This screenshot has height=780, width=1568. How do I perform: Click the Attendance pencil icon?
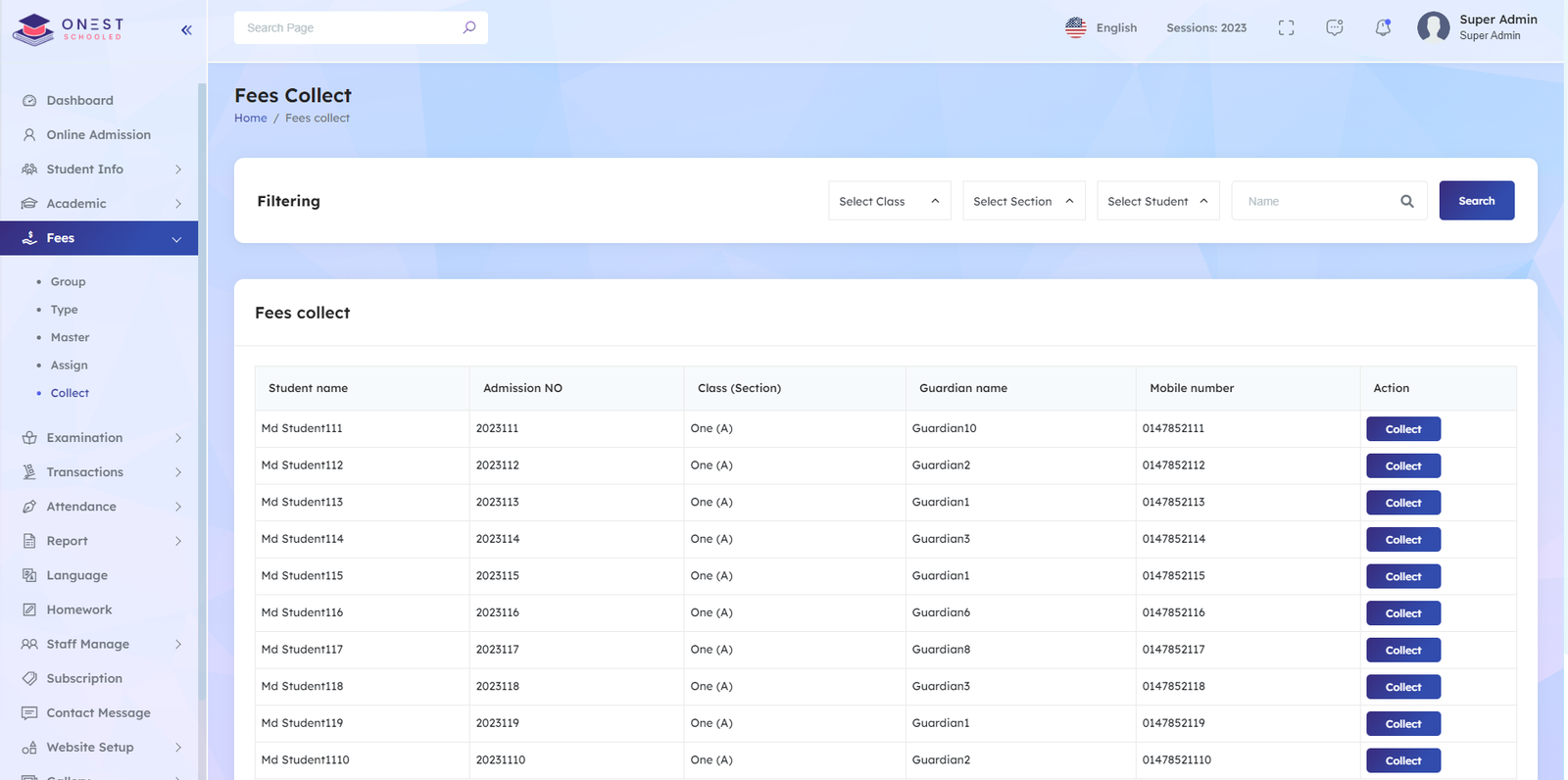point(29,507)
